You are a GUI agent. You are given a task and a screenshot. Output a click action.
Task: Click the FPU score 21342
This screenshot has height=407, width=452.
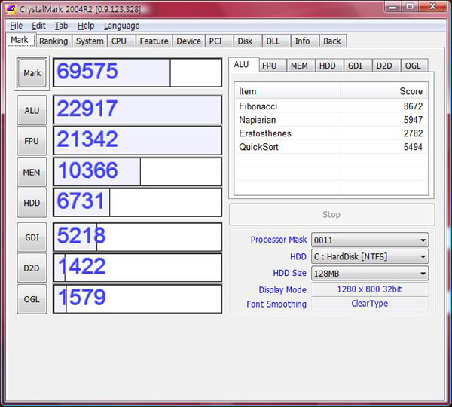87,139
